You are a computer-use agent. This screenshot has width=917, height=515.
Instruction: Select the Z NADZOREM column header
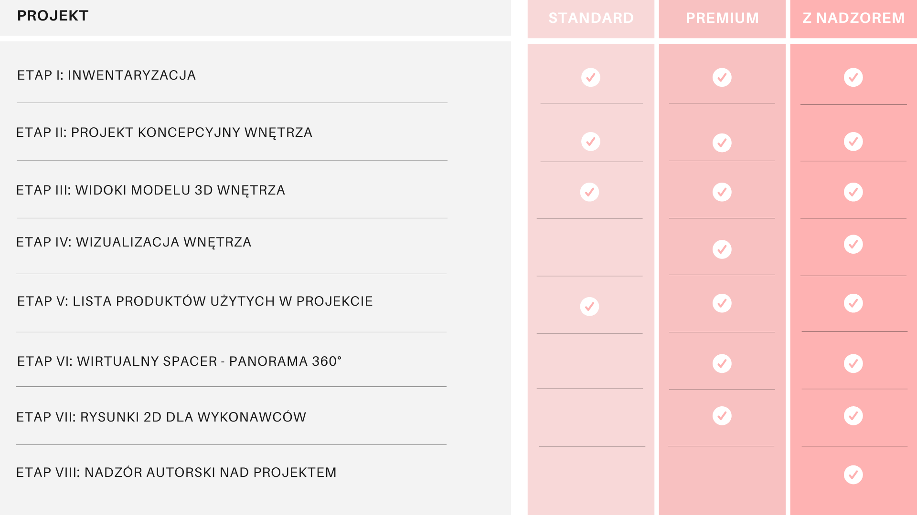[853, 18]
